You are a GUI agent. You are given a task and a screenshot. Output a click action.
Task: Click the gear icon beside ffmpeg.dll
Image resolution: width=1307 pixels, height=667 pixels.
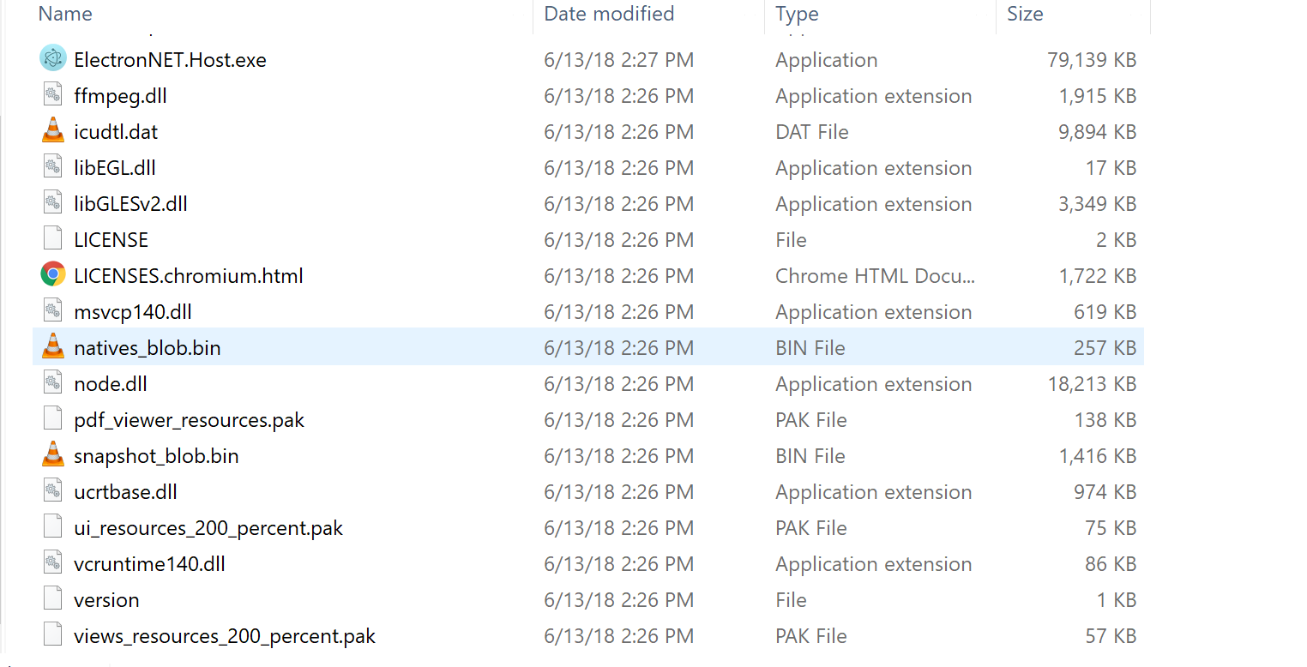(52, 95)
